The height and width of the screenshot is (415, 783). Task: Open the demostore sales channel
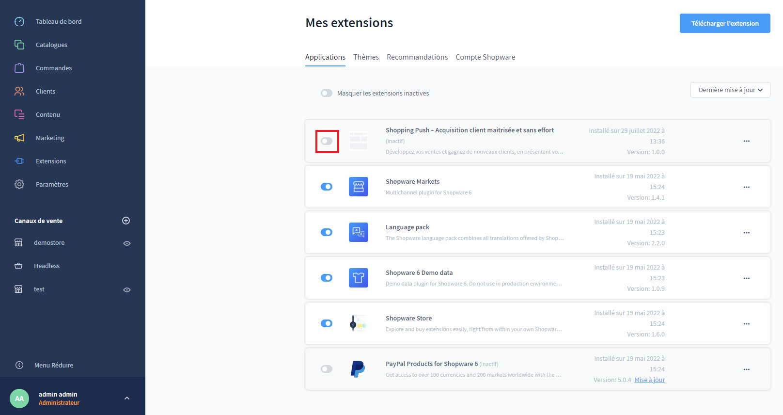tap(49, 242)
